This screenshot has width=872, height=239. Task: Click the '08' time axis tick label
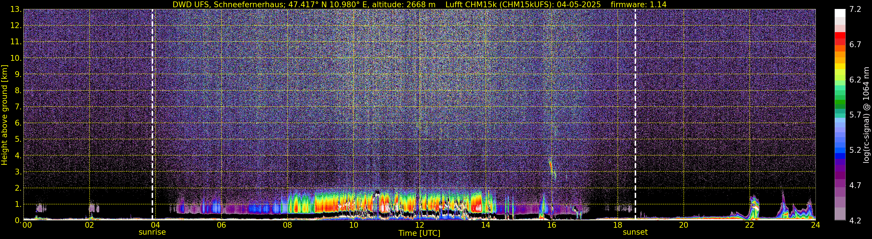(287, 225)
